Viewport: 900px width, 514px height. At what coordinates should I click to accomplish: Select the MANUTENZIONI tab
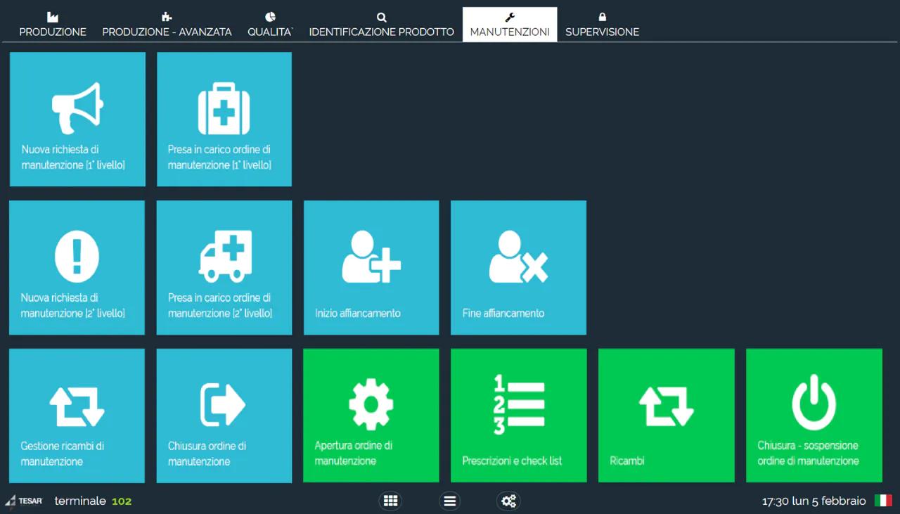[x=510, y=25]
